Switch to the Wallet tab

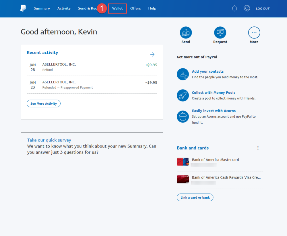[117, 8]
